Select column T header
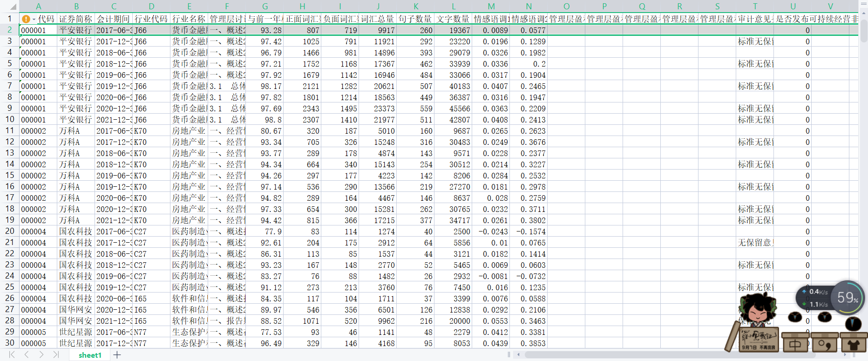The width and height of the screenshot is (868, 361). coord(755,7)
